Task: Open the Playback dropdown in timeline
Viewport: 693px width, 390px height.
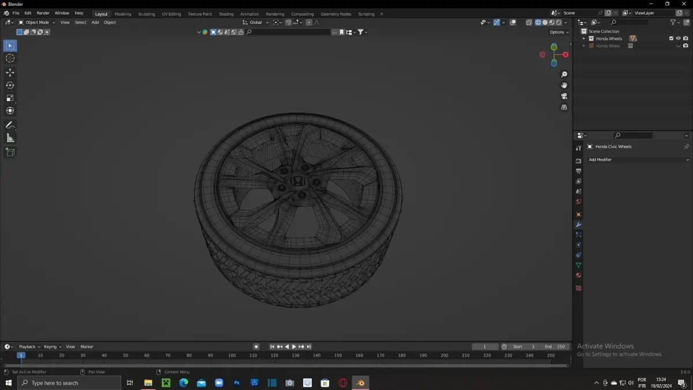Action: (x=29, y=347)
